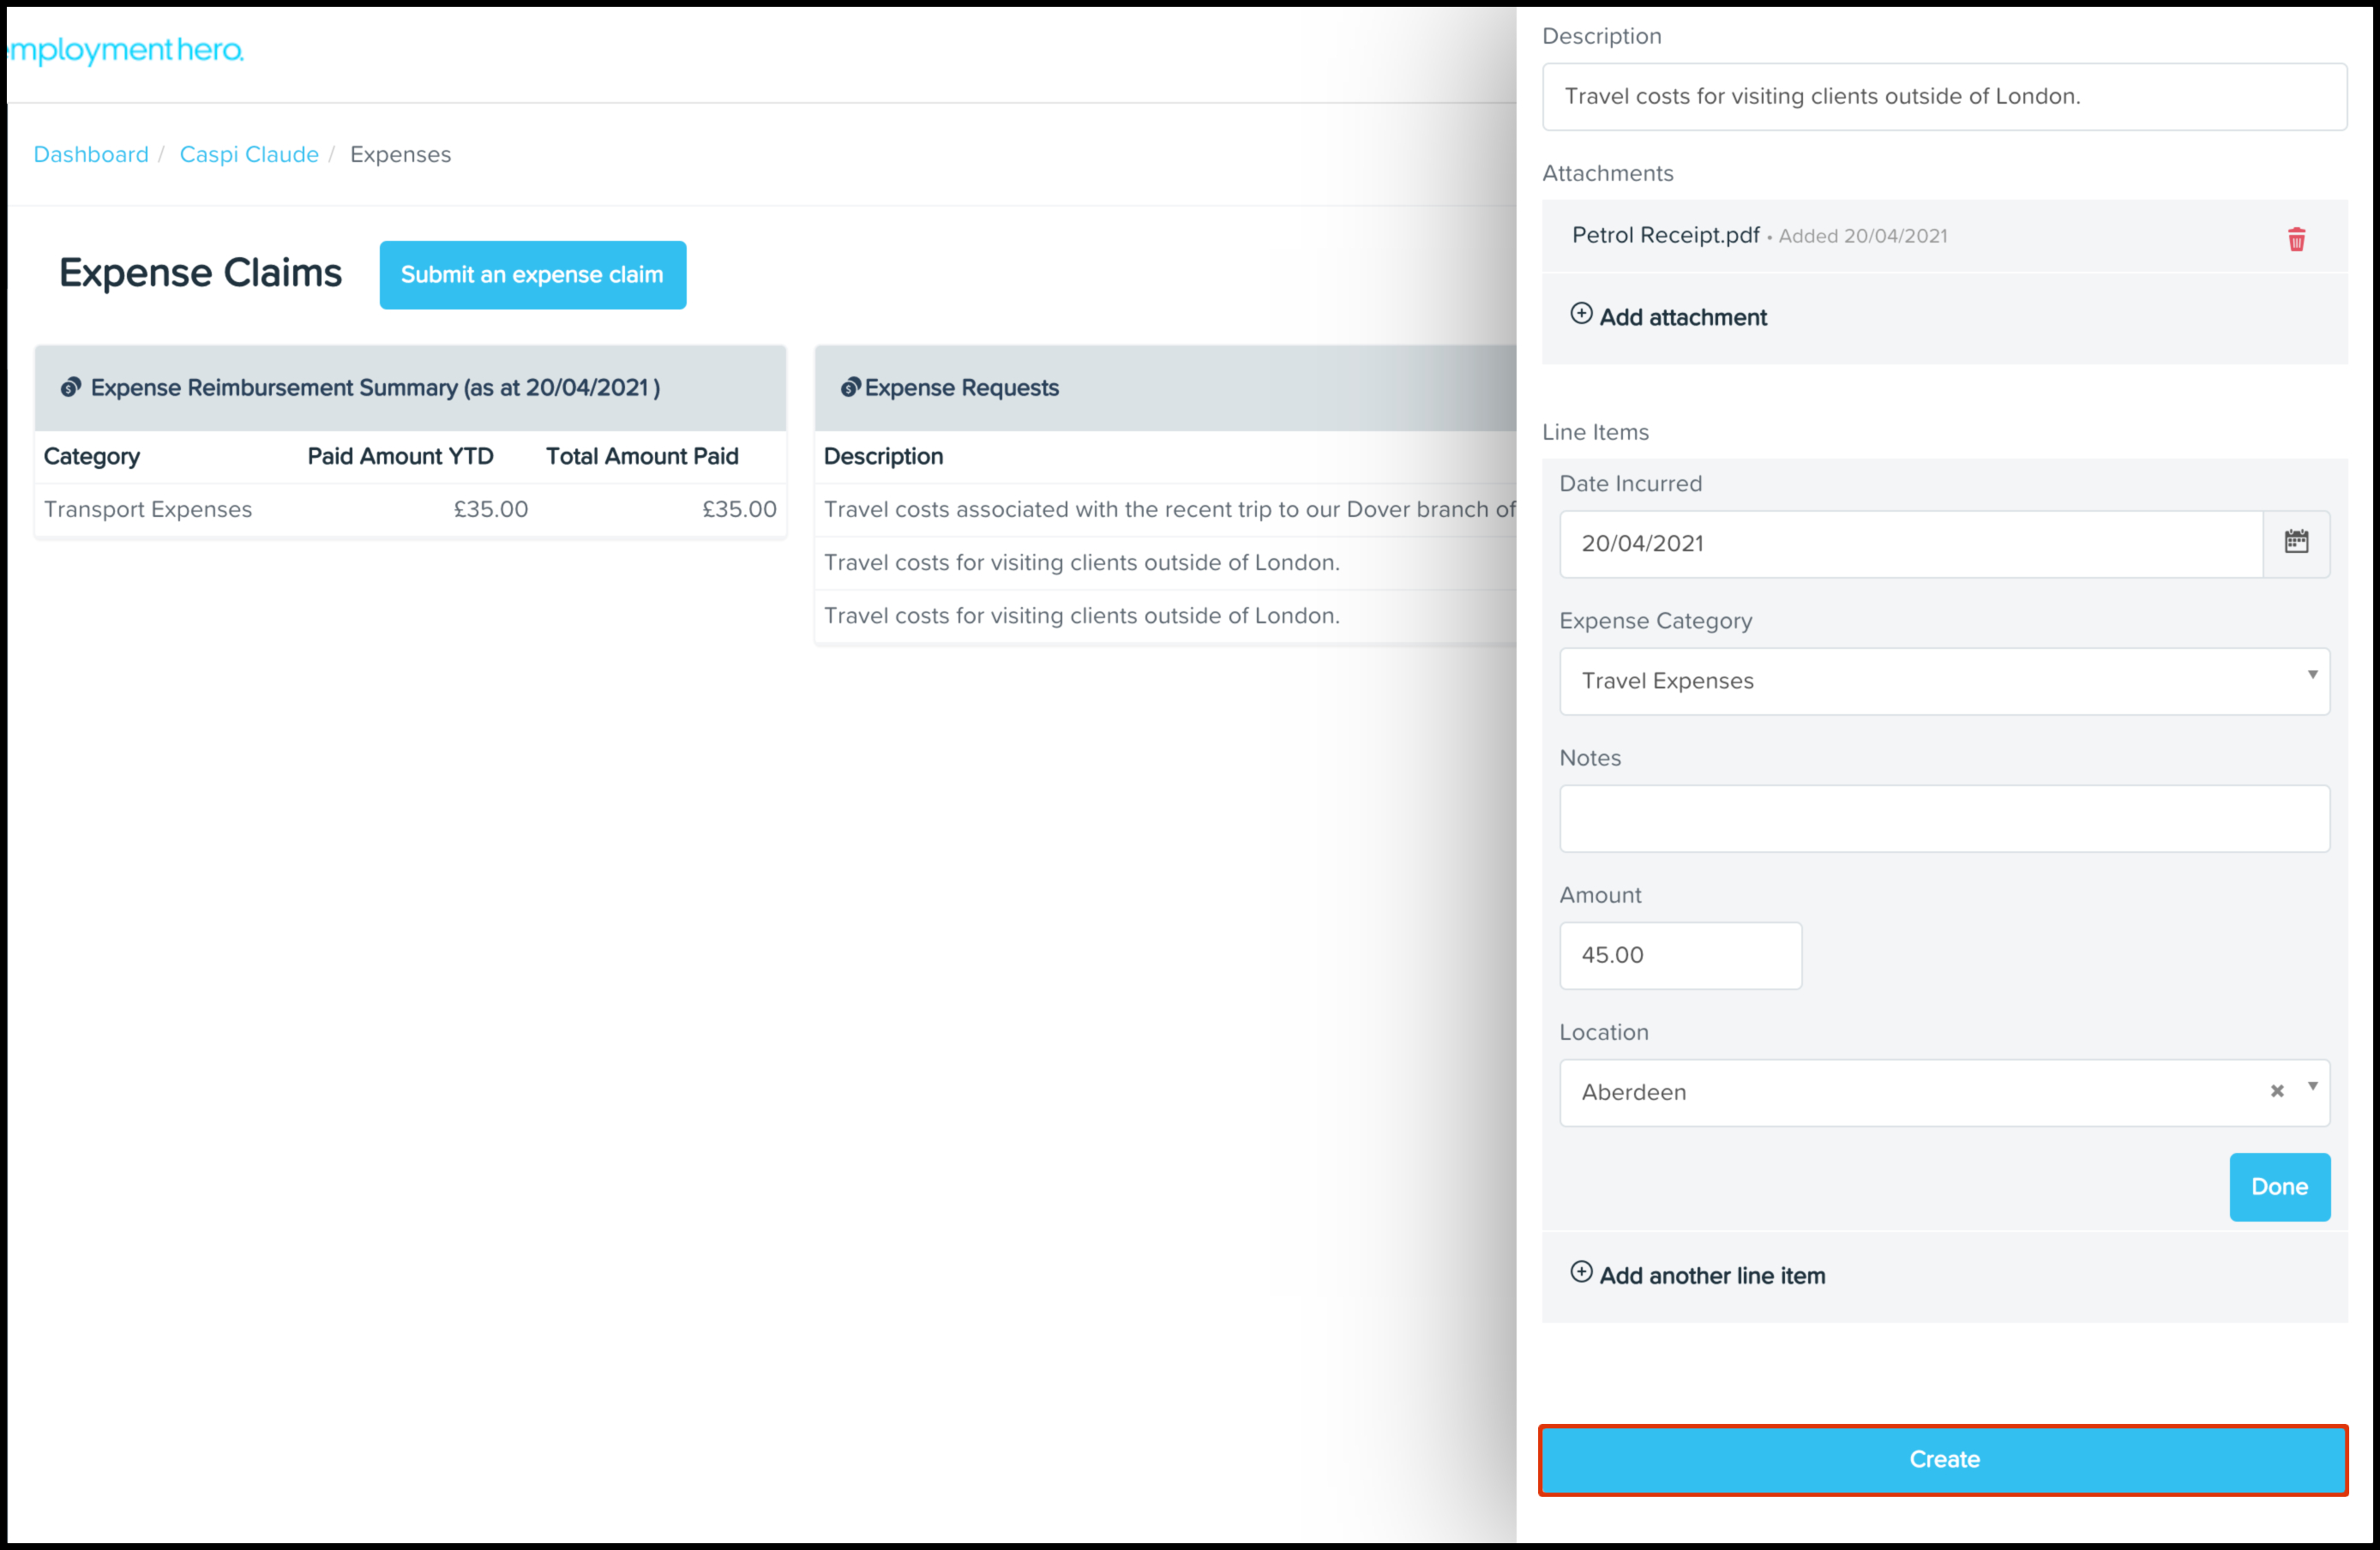The height and width of the screenshot is (1550, 2380).
Task: Click the Date Incurred input field
Action: (x=1910, y=544)
